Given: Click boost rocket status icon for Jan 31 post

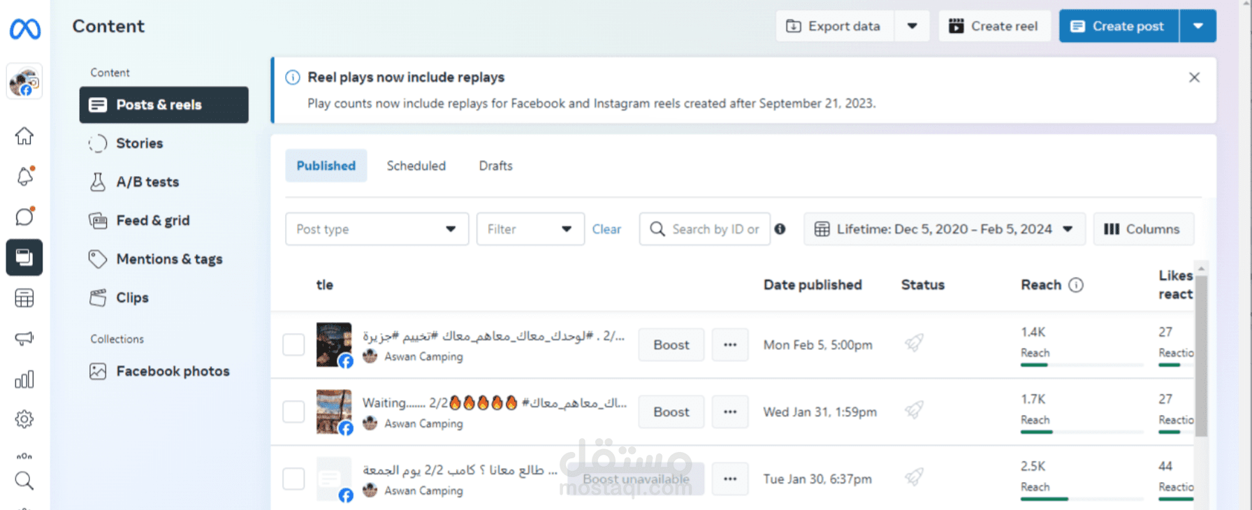Looking at the screenshot, I should 914,410.
